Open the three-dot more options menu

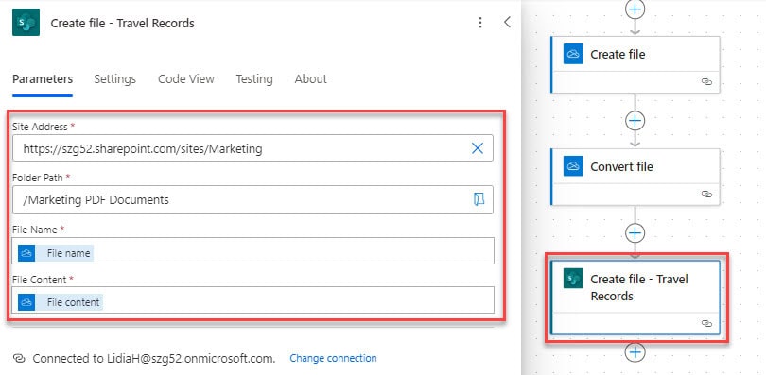[480, 23]
